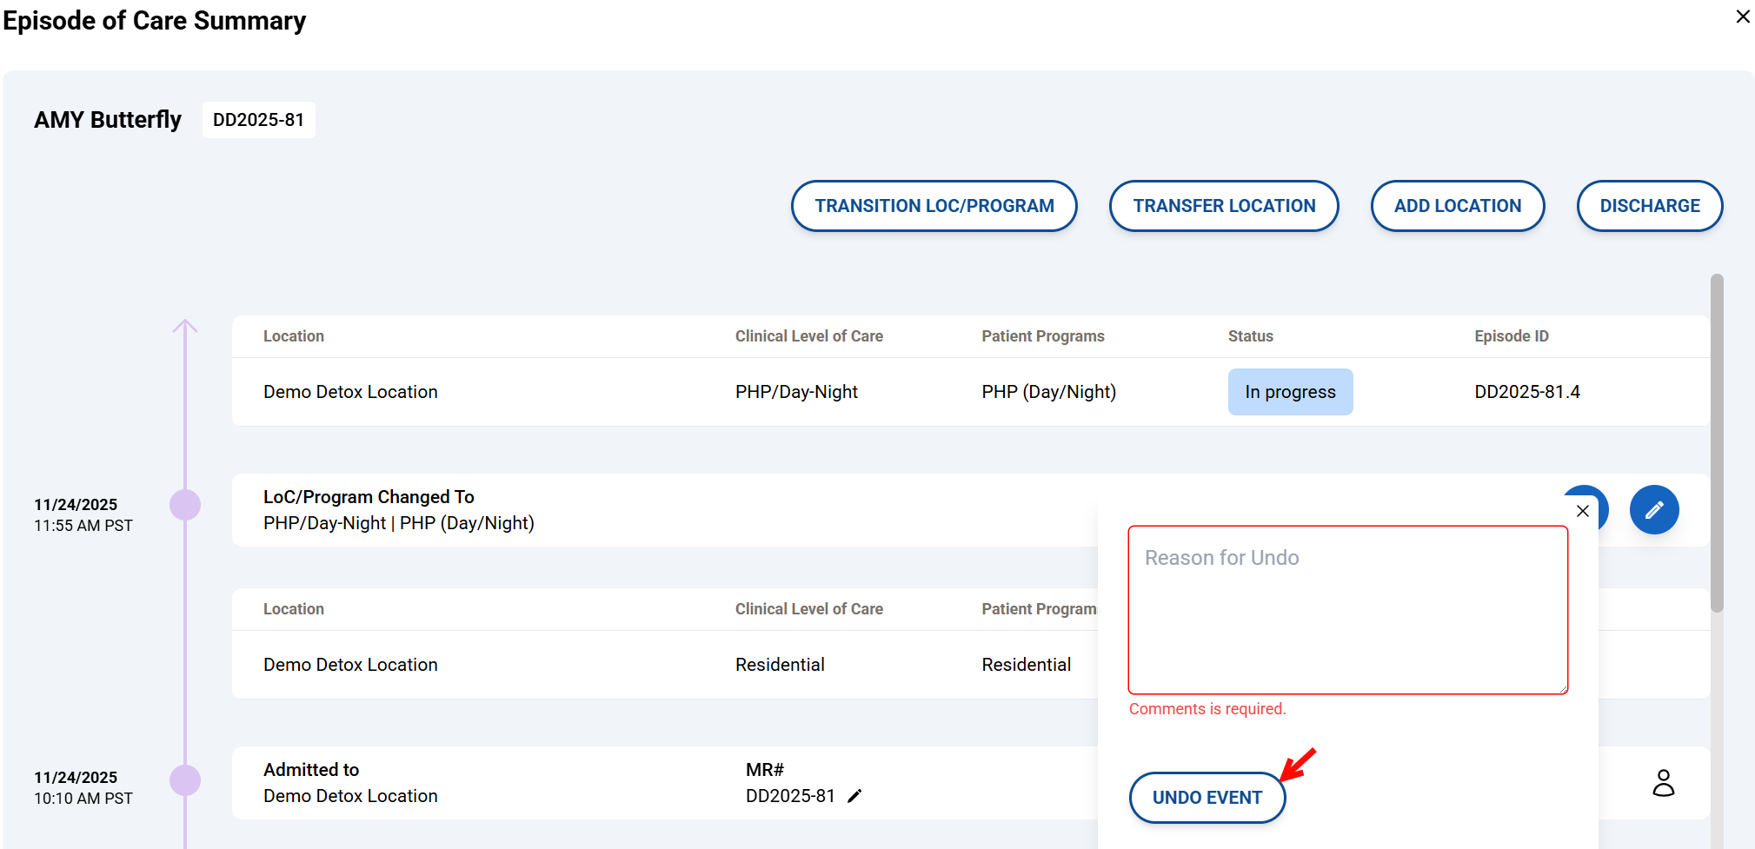Click the TRANSFER LOCATION button
This screenshot has height=849, width=1755.
point(1223,206)
